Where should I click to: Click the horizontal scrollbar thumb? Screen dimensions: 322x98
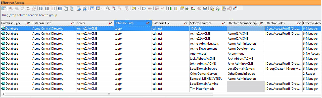click(x=109, y=94)
